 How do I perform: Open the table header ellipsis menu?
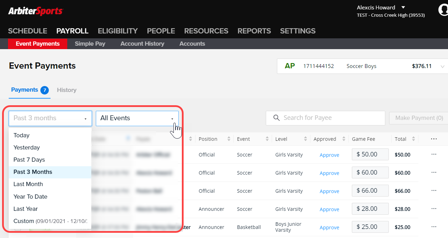pyautogui.click(x=434, y=139)
